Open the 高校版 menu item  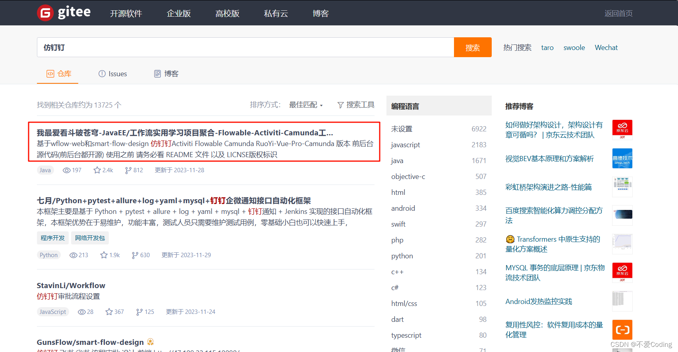pos(228,13)
